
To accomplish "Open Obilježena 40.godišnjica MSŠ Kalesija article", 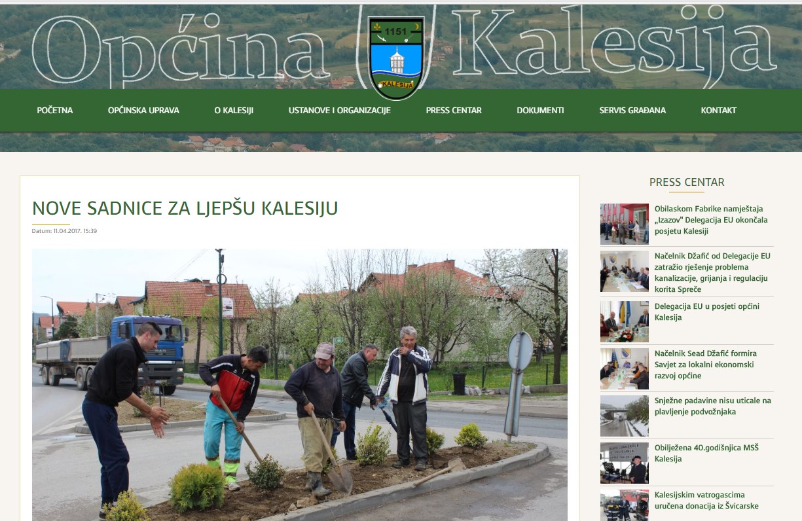I will [706, 453].
